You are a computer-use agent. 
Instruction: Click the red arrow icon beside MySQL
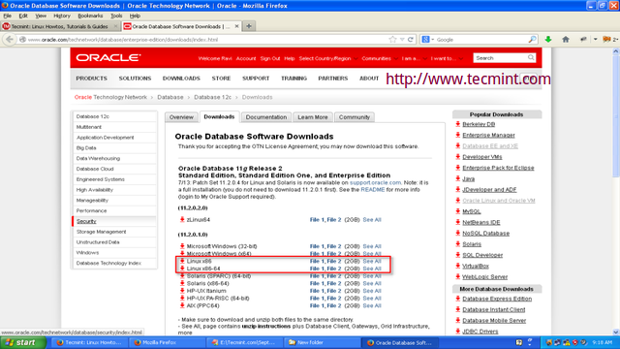(458, 211)
